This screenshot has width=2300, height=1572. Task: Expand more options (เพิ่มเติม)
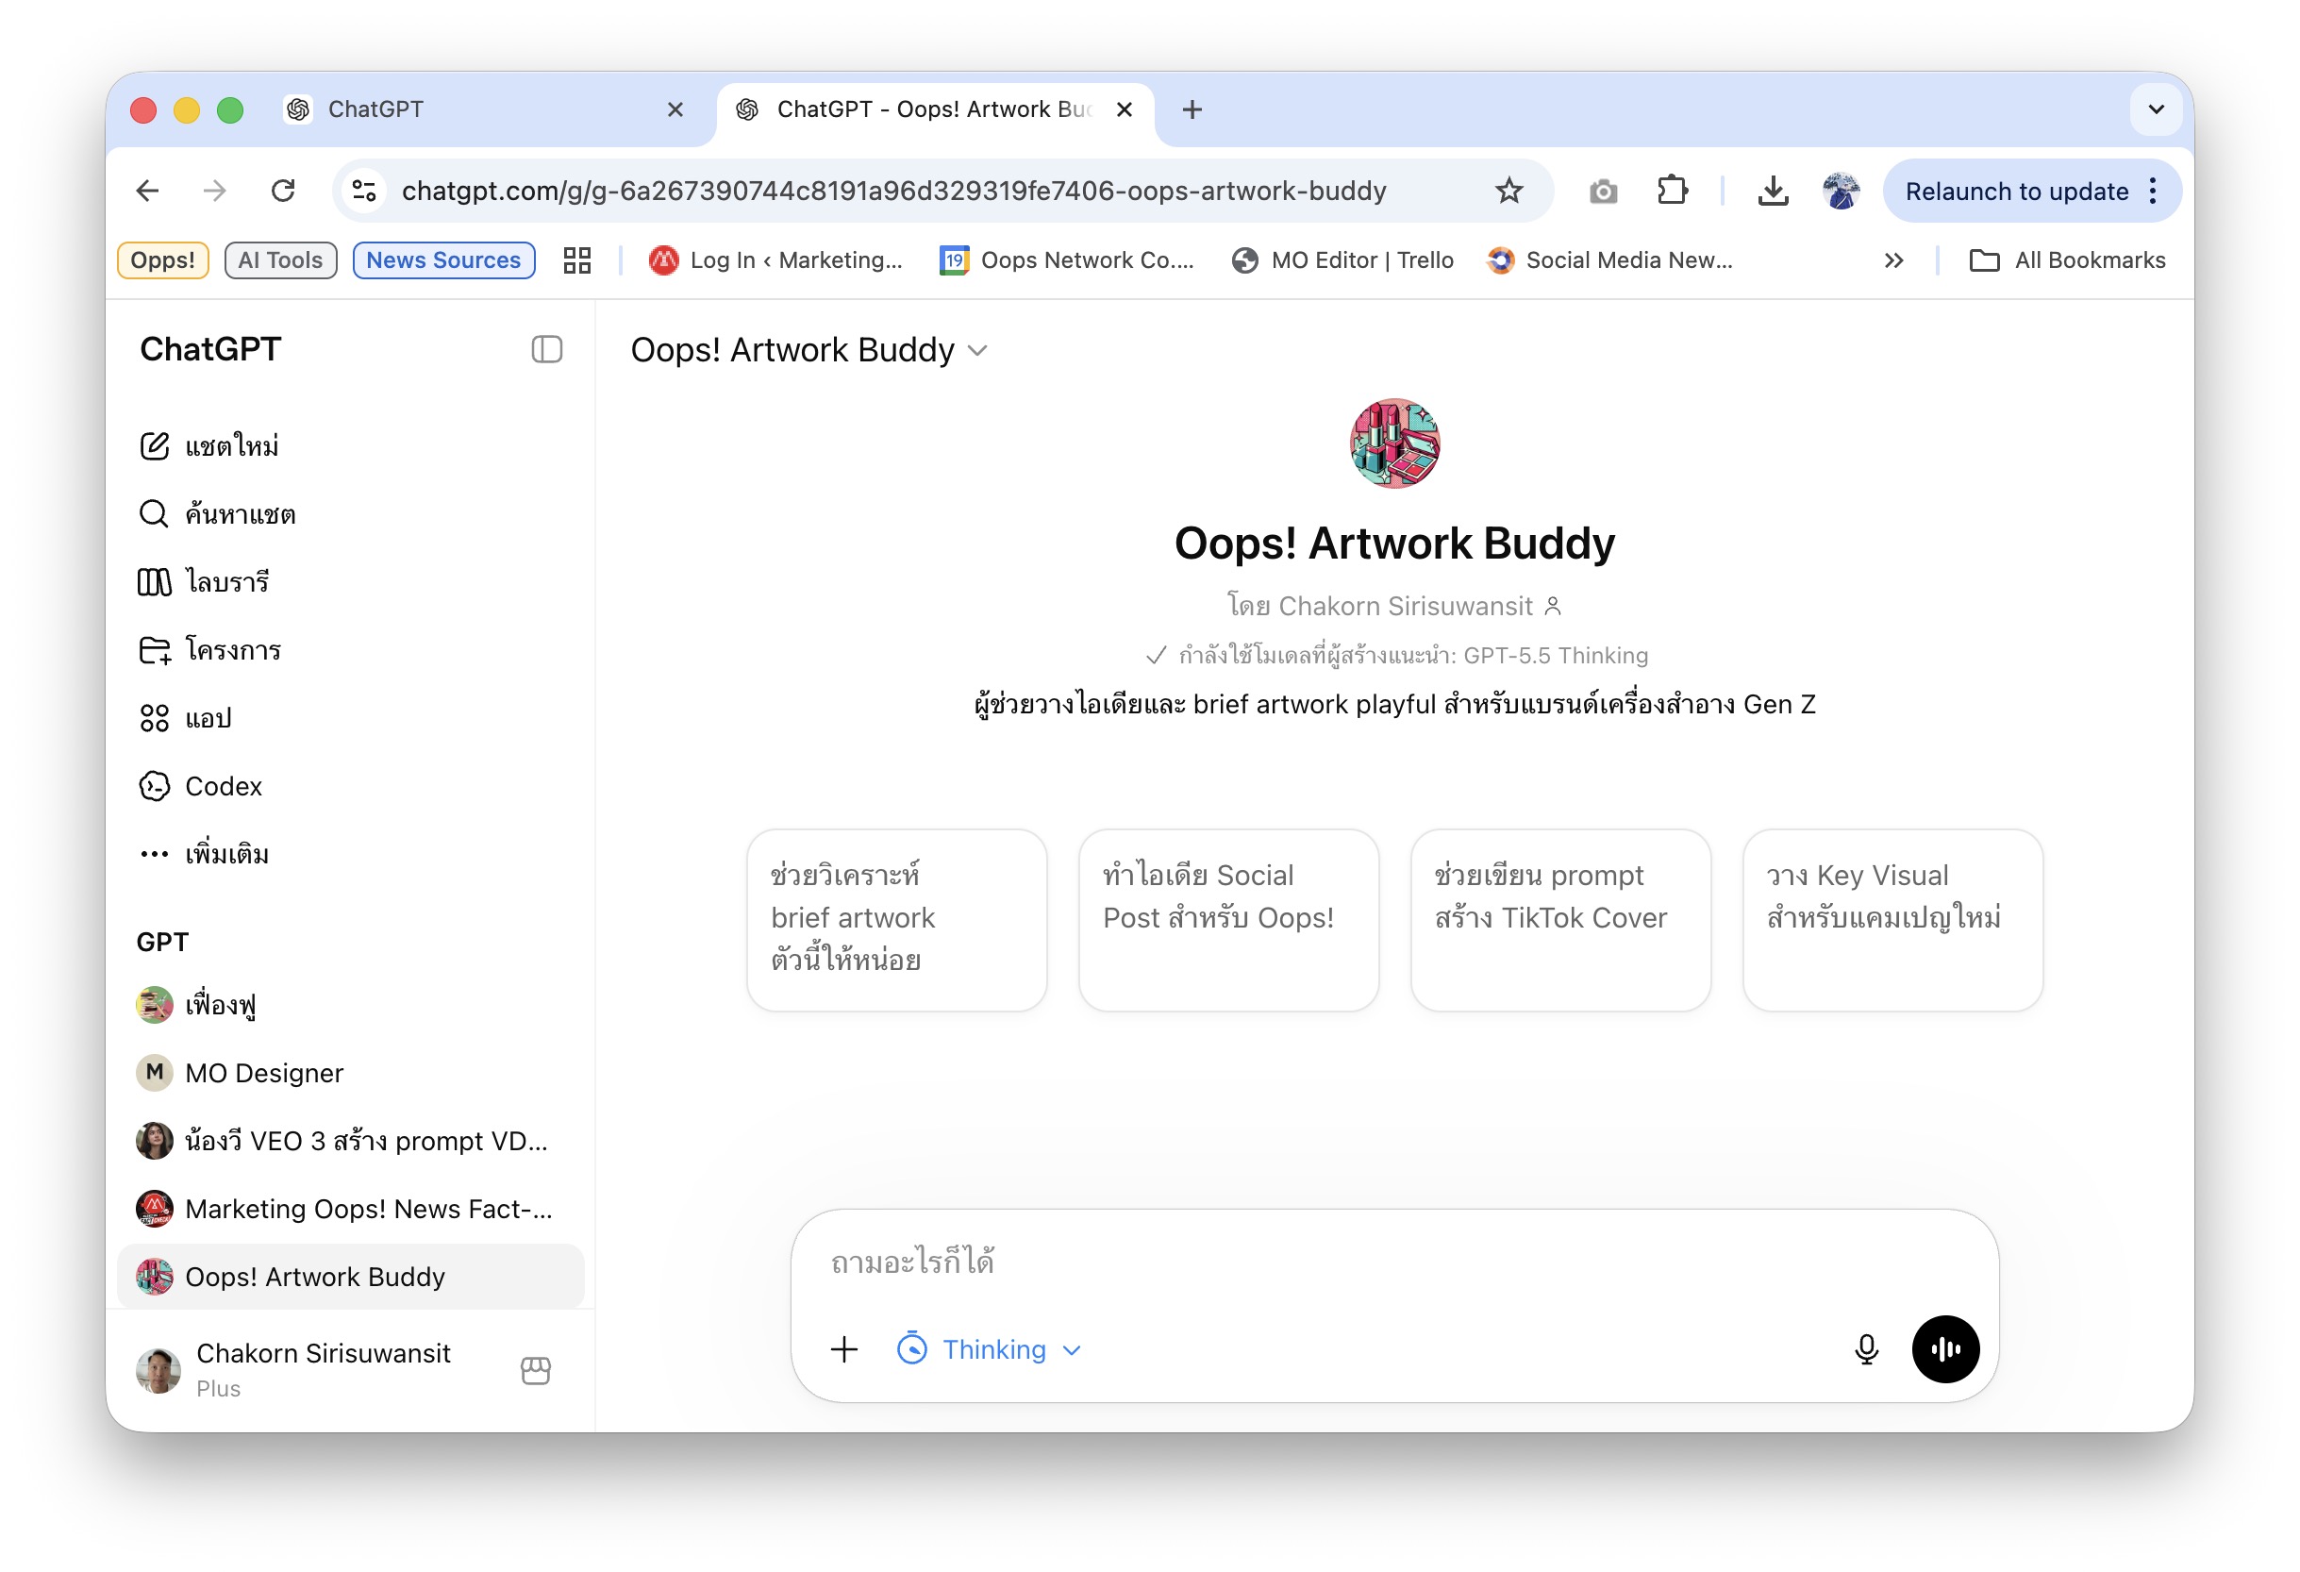click(350, 854)
